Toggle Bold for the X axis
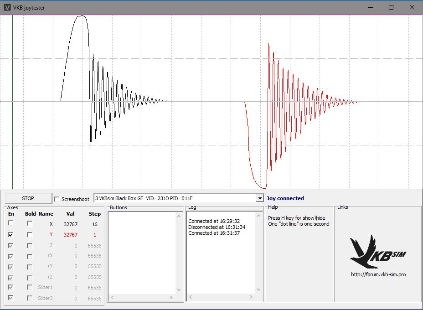 (30, 223)
